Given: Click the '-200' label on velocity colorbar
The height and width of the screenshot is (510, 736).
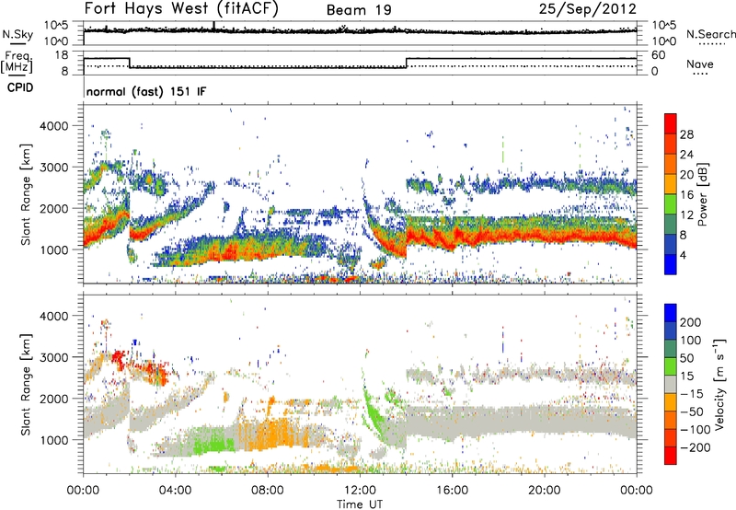Looking at the screenshot, I should click(695, 447).
